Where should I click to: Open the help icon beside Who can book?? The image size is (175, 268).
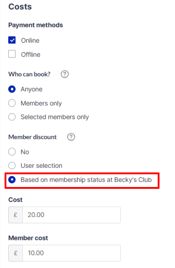point(65,74)
